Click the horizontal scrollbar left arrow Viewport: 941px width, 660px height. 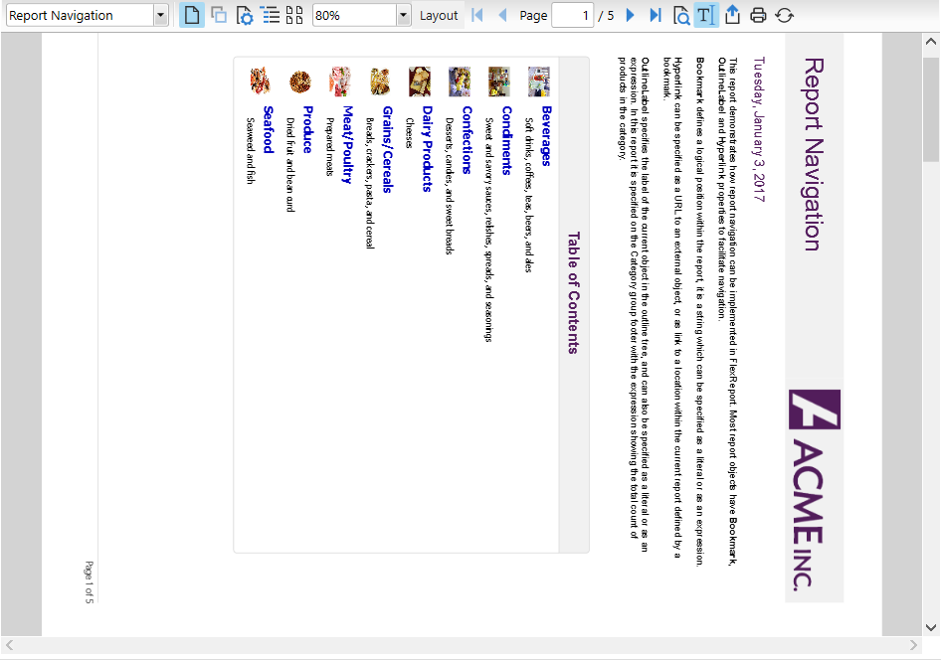pos(9,645)
